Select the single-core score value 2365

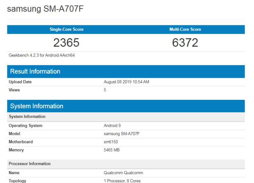[66, 43]
